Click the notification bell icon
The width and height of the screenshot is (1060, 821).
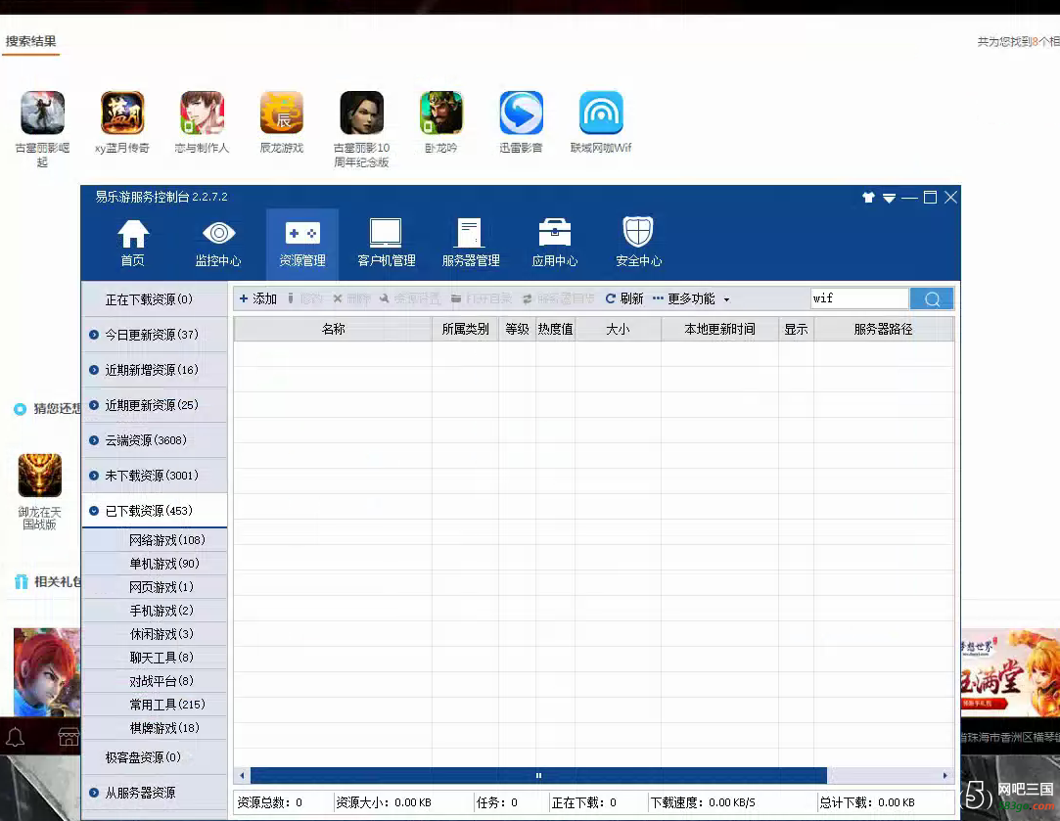click(x=15, y=737)
